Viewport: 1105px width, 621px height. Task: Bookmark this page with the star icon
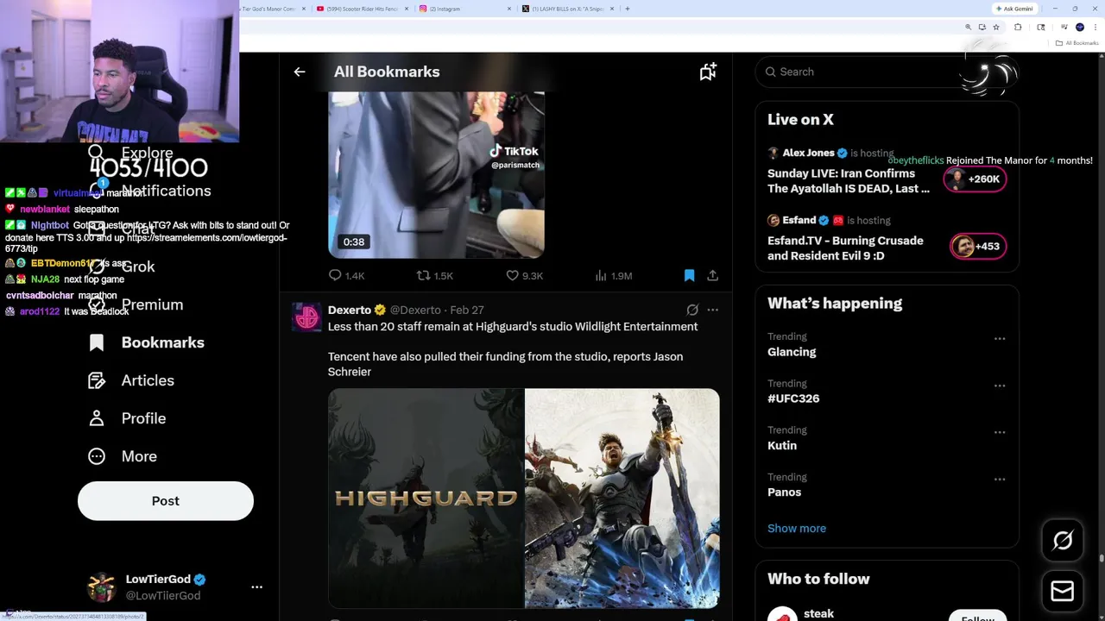[x=996, y=28]
